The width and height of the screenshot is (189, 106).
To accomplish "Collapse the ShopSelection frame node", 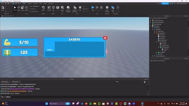I will 154,33.
